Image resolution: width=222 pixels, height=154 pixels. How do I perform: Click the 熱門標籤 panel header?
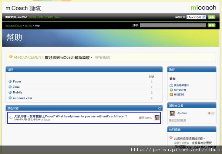[x=192, y=129]
